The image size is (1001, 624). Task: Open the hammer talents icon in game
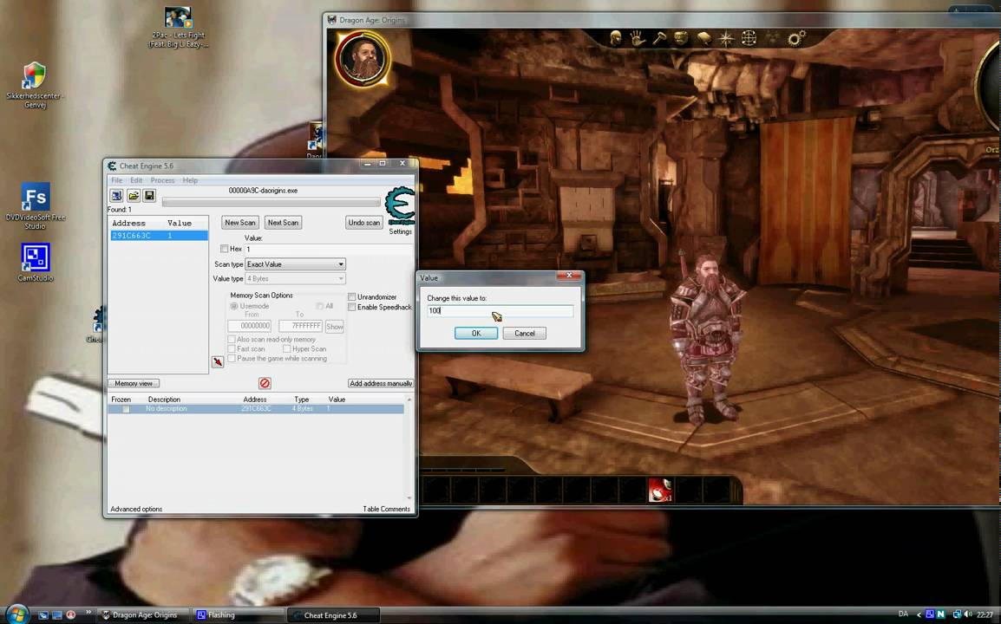[x=659, y=38]
